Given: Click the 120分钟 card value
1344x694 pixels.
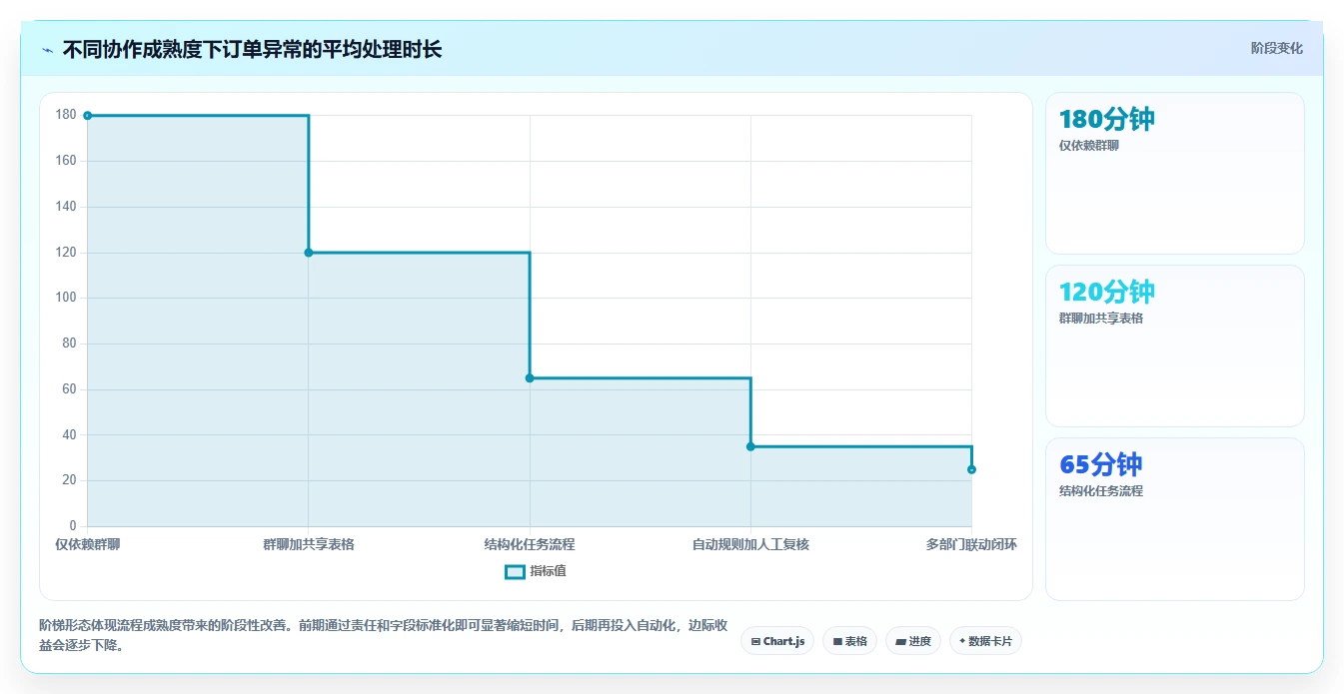Looking at the screenshot, I should coord(1107,293).
